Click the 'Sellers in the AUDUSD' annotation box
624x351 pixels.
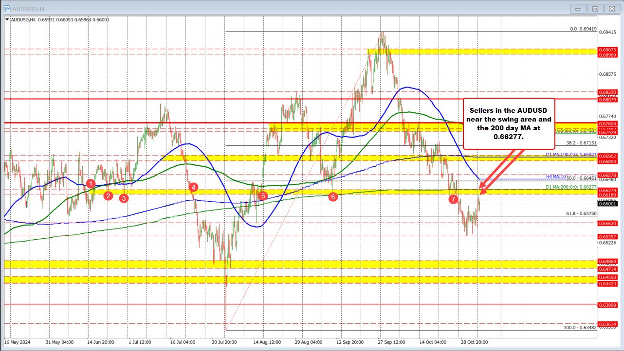[x=509, y=123]
